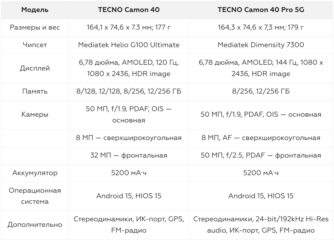
Task: Click '8 МП — сверхширокоугольная' cell
Action: [129, 138]
